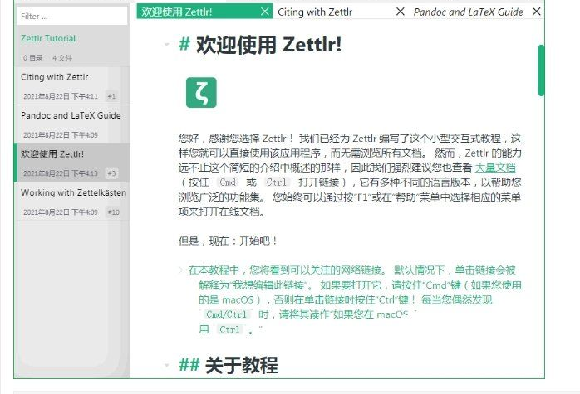The width and height of the screenshot is (580, 394).
Task: Click the Filter input field
Action: click(x=72, y=17)
